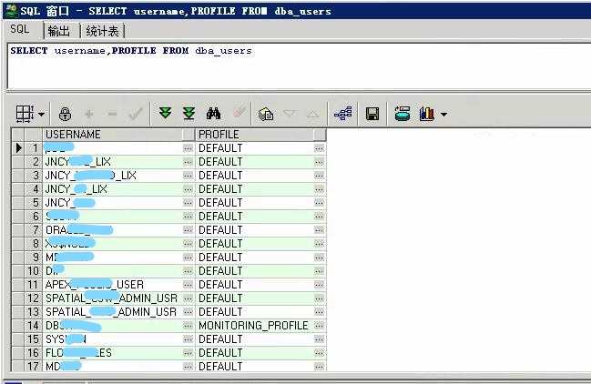This screenshot has height=384, width=591.
Task: Click the lock edit data icon
Action: 65,114
